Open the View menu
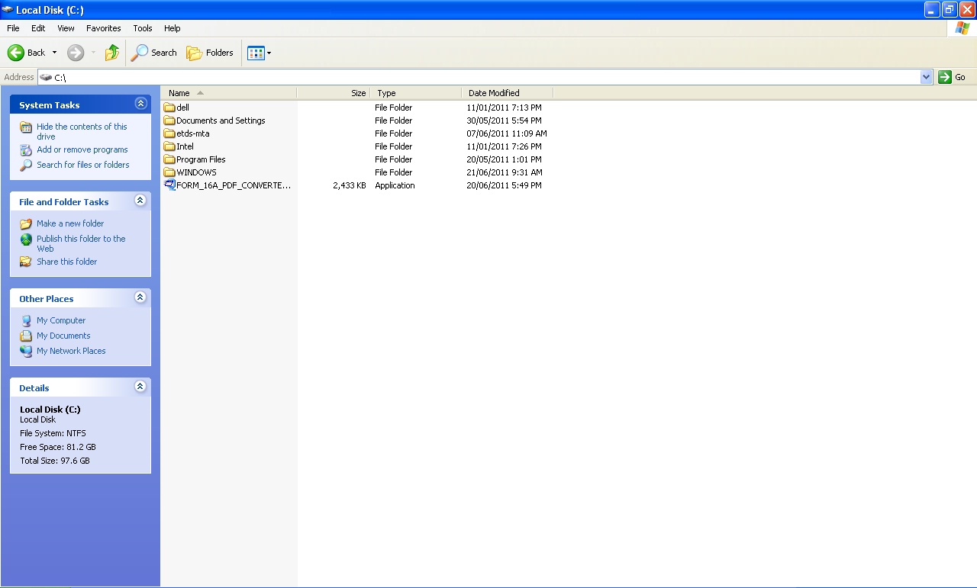The height and width of the screenshot is (588, 977). coord(66,28)
